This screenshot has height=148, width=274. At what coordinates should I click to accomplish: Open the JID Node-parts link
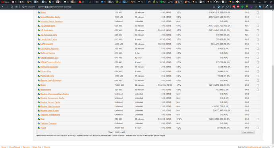click(x=47, y=31)
